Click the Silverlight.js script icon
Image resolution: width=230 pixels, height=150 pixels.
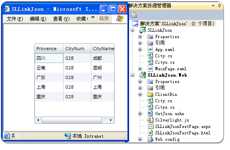tap(150, 120)
